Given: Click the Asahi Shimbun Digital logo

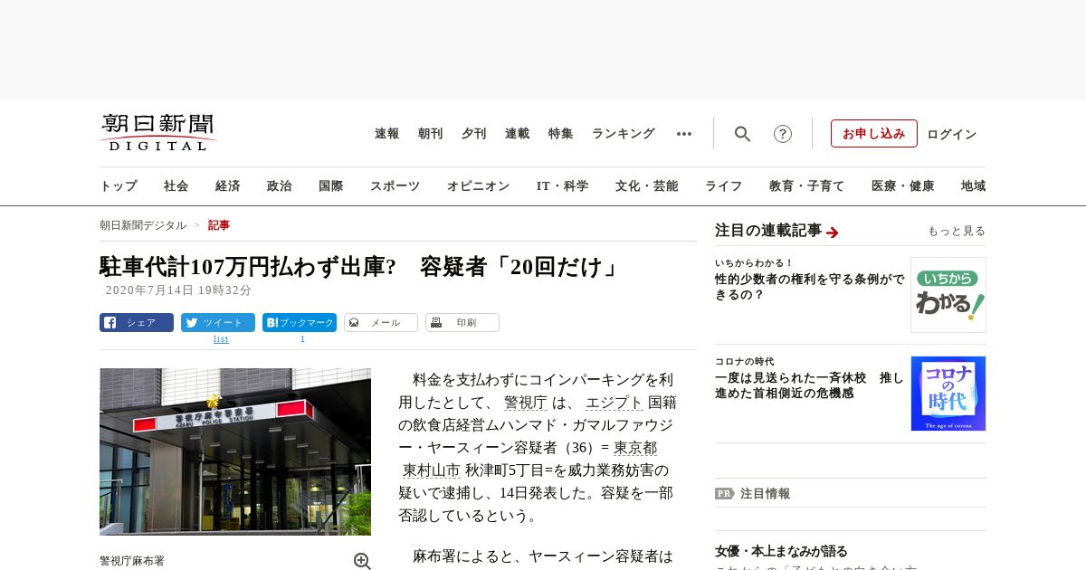Looking at the screenshot, I should pyautogui.click(x=157, y=132).
